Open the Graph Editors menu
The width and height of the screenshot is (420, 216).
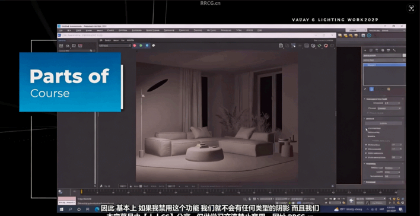point(152,30)
